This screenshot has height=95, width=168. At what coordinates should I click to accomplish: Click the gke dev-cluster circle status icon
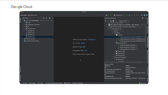pos(109,25)
